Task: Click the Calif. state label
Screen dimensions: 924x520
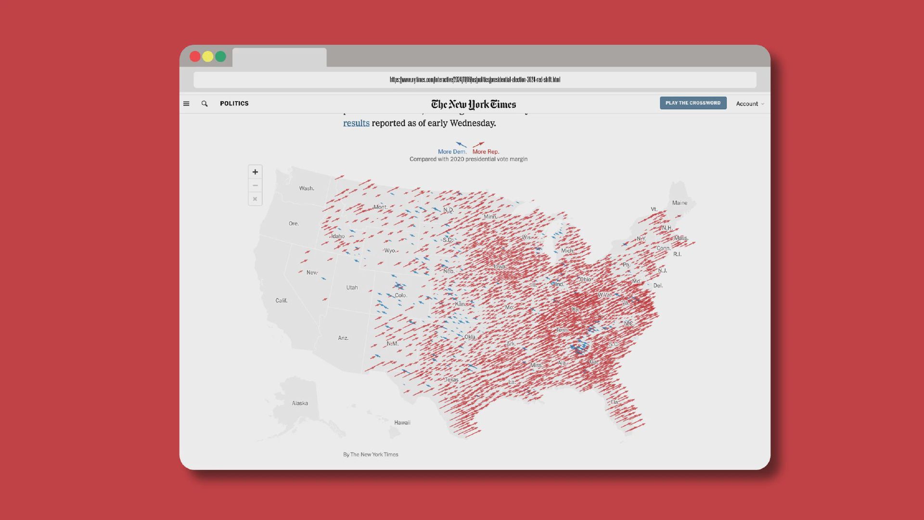Action: (282, 300)
